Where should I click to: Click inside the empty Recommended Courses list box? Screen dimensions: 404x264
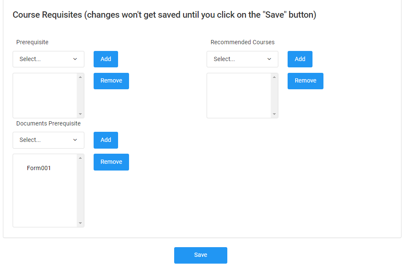coord(239,96)
